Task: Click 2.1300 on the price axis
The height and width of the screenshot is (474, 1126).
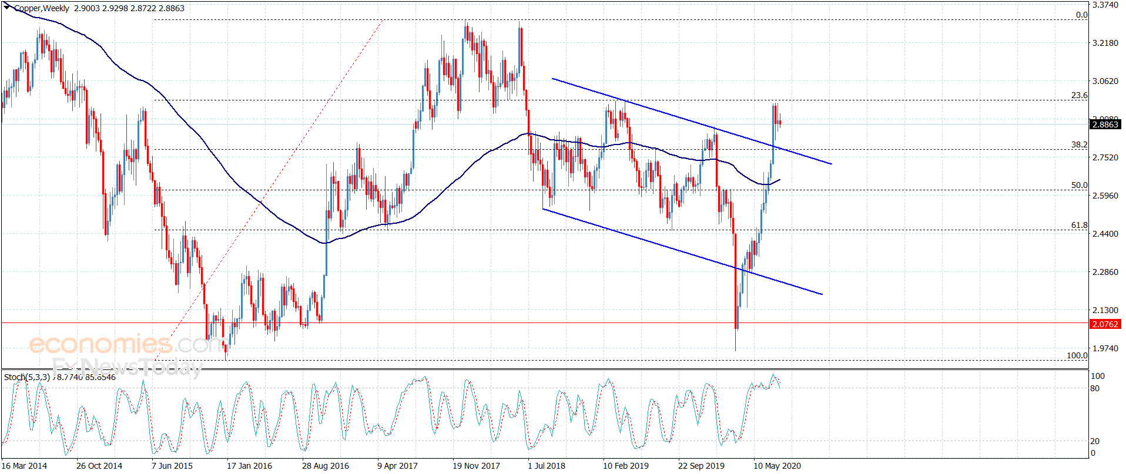Action: point(1105,310)
